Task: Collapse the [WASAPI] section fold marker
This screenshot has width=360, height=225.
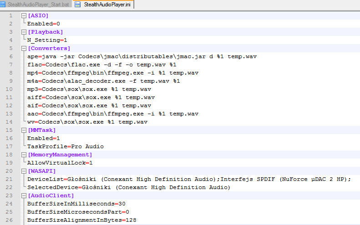Action: tap(24, 171)
